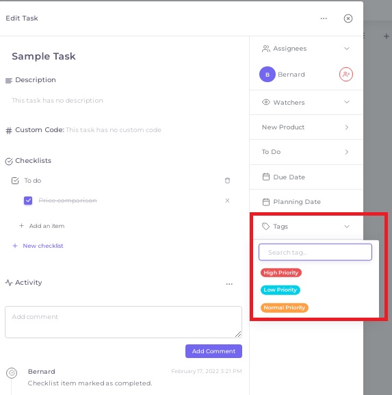Click the Add Comment button
Viewport: 392px width, 395px height.
213,351
